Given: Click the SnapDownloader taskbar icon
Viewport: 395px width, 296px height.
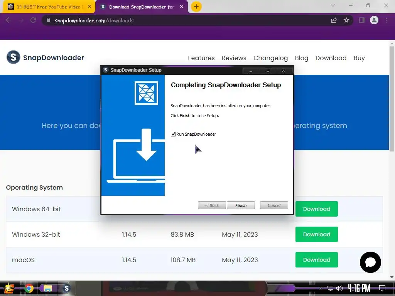Looking at the screenshot, I should 66,288.
